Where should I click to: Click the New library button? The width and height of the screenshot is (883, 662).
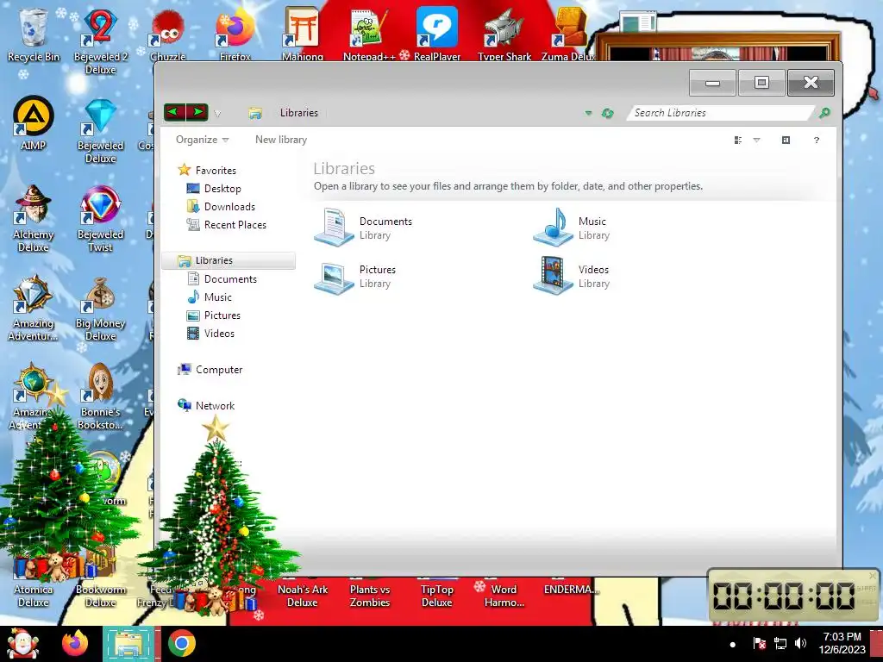click(x=281, y=140)
